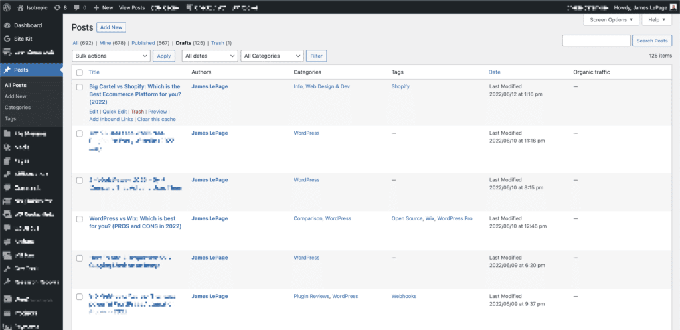This screenshot has width=680, height=330.
Task: Click the Info category link
Action: [x=298, y=87]
